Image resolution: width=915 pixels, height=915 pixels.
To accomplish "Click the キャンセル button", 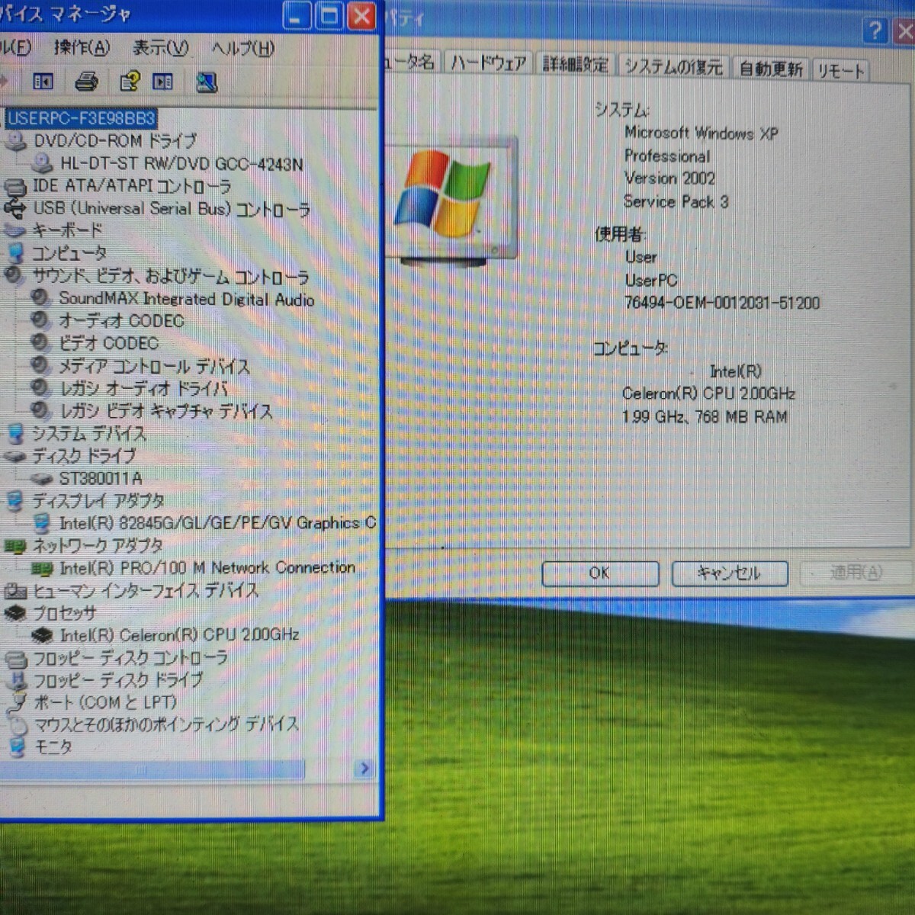I will (729, 573).
